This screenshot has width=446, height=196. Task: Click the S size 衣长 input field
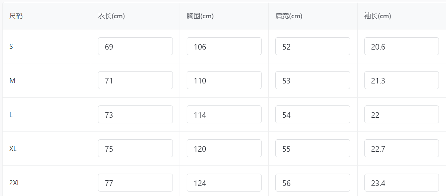coord(135,46)
